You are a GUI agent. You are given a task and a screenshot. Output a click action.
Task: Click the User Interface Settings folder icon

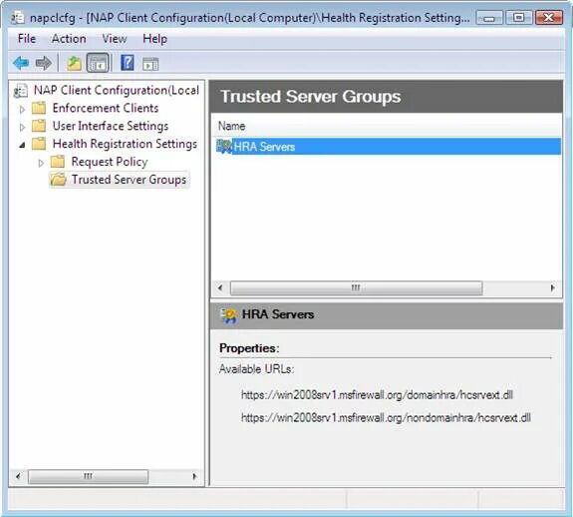pyautogui.click(x=39, y=126)
